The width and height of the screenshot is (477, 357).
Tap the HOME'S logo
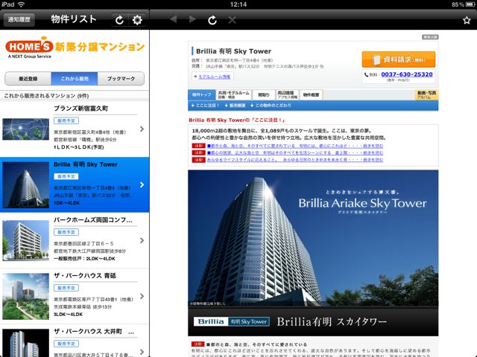[29, 48]
